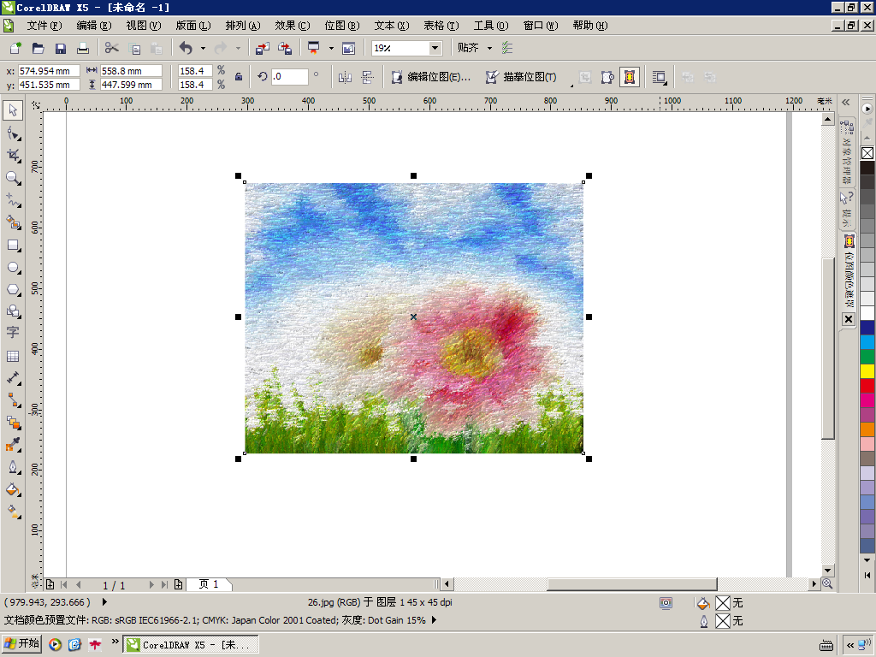Image resolution: width=876 pixels, height=657 pixels.
Task: Print the document
Action: [x=83, y=48]
